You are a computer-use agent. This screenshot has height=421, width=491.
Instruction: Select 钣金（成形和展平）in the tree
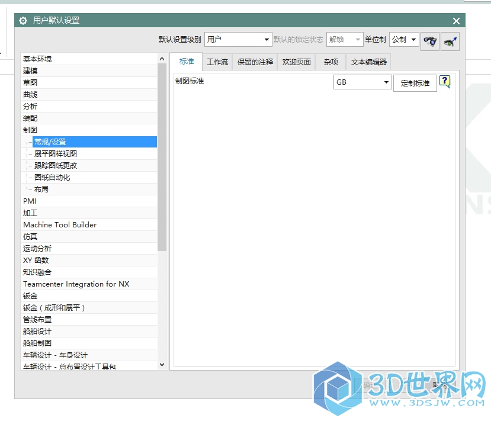pyautogui.click(x=89, y=308)
